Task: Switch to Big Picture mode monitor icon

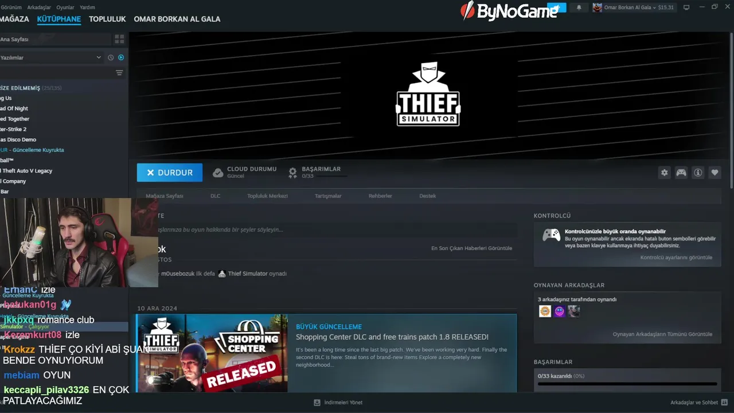Action: (x=686, y=7)
